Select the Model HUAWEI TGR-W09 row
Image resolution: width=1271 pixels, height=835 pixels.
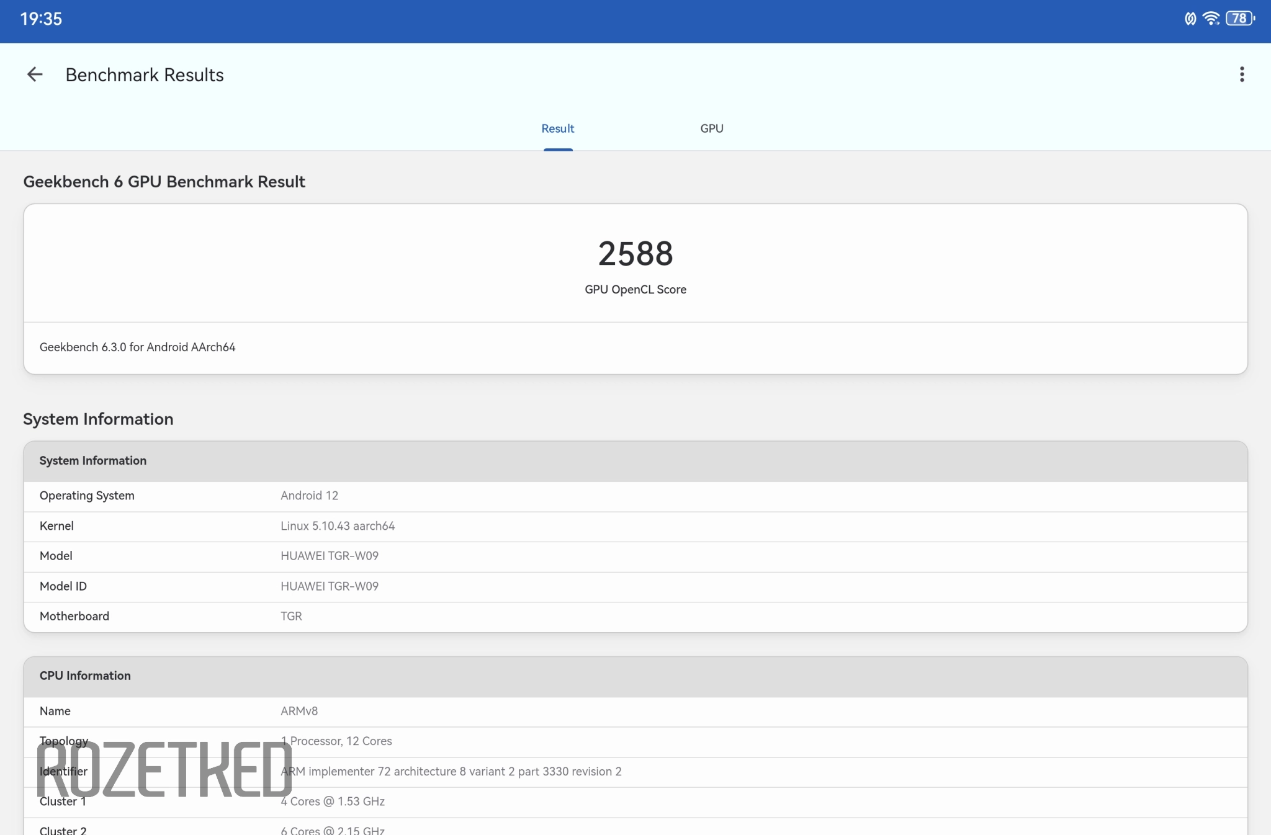coord(635,556)
